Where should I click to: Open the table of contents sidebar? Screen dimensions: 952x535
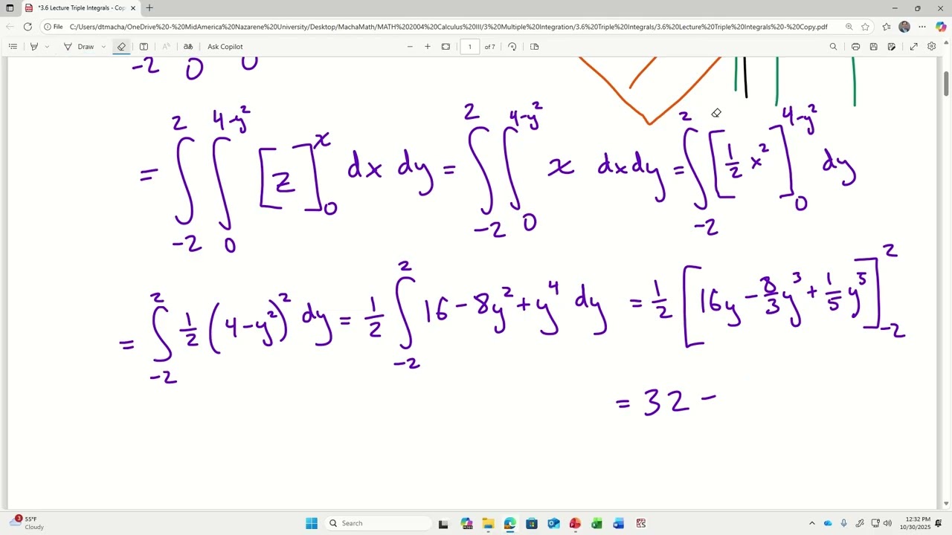13,46
